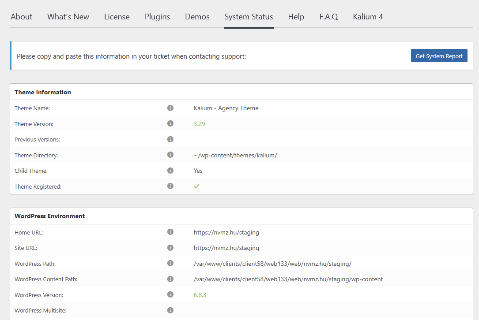Click info icon for Previous Versions
The image size is (479, 320).
point(170,139)
